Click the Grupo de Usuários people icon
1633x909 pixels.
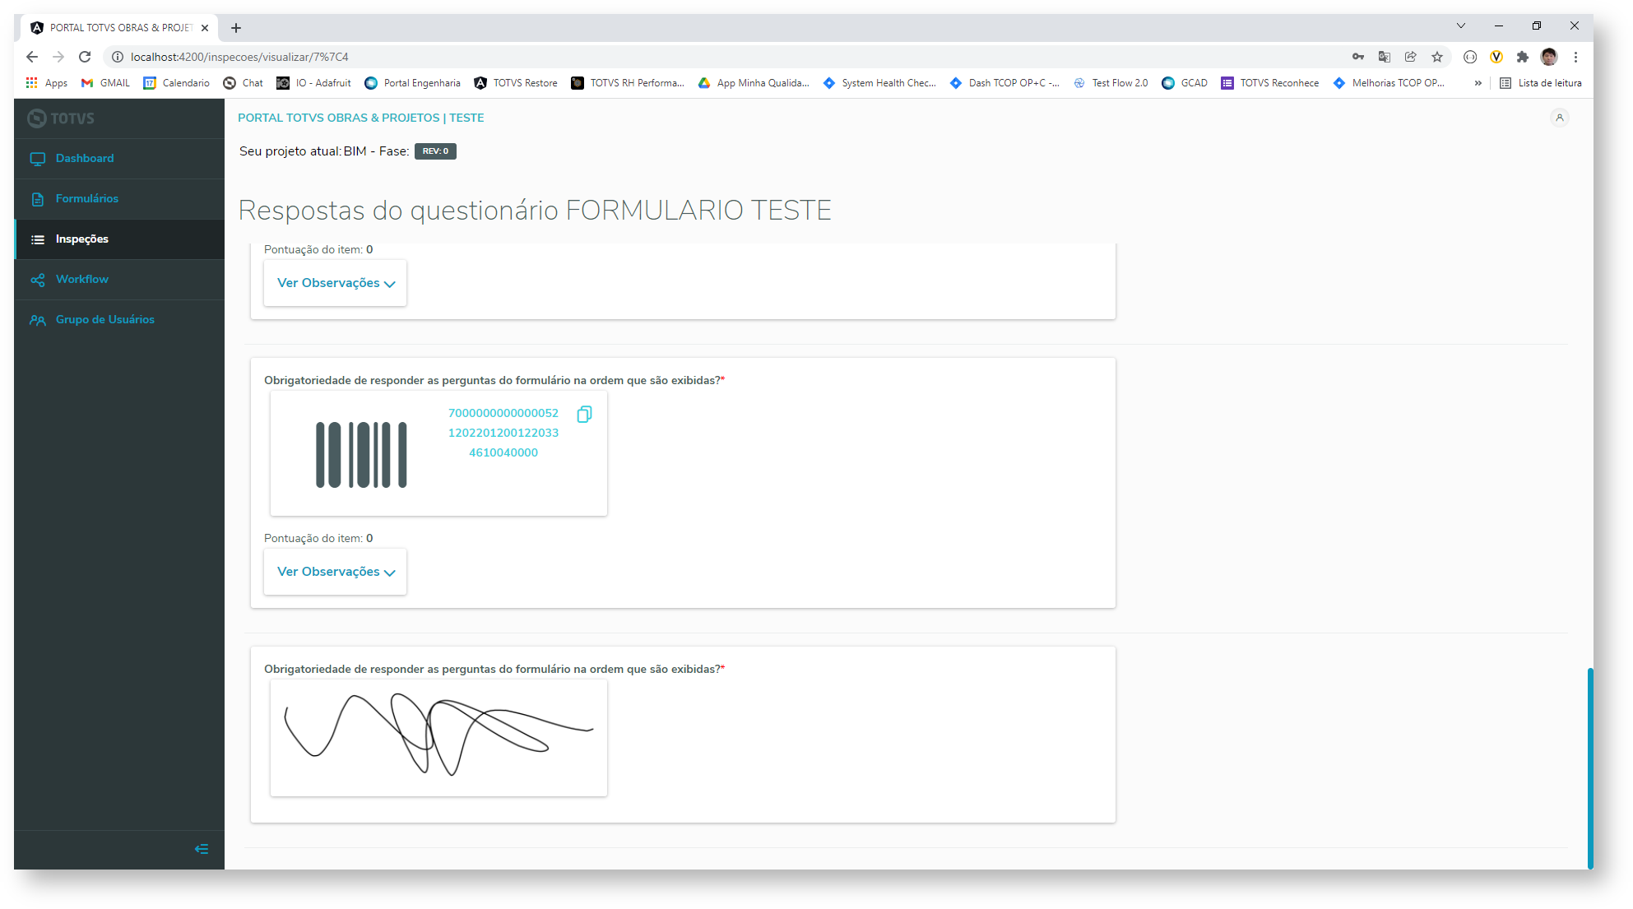(x=38, y=320)
